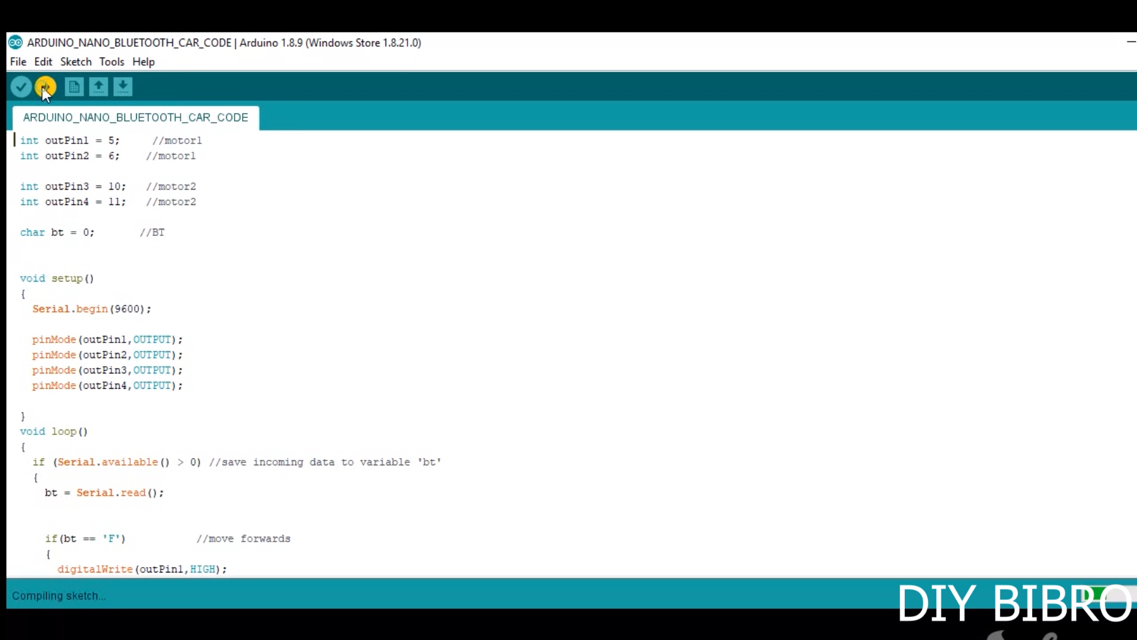Click the Arduino logo in title bar

coord(15,43)
